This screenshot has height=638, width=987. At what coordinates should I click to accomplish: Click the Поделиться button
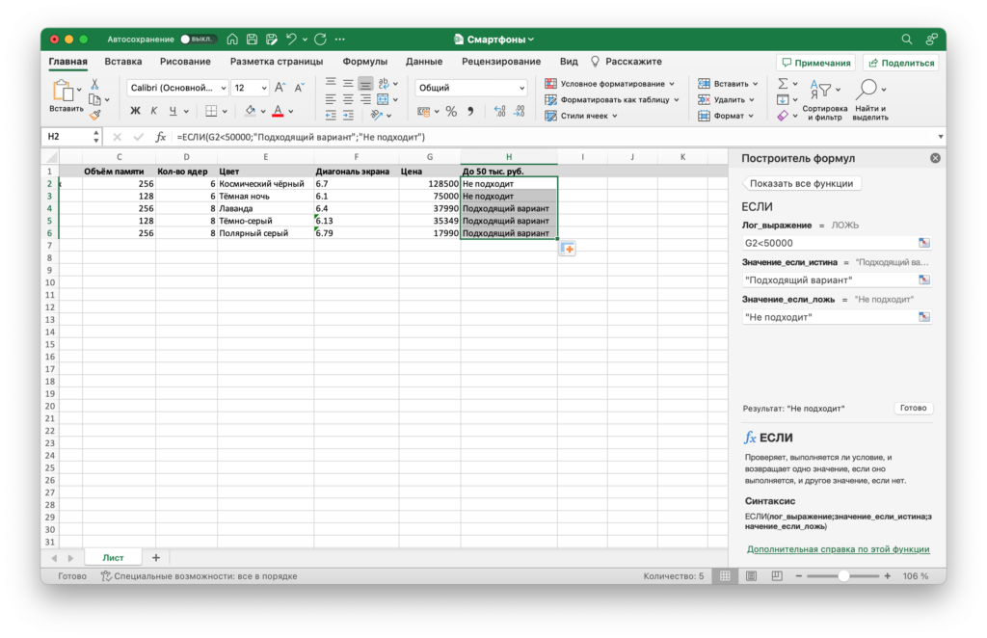(x=901, y=63)
